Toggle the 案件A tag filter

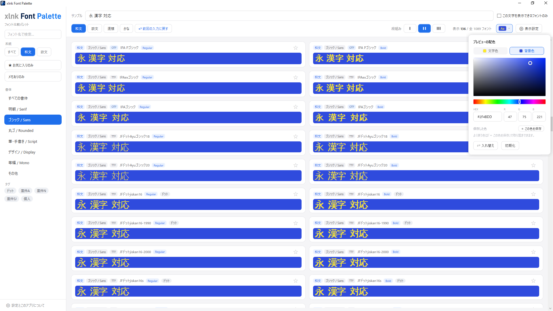tap(25, 191)
